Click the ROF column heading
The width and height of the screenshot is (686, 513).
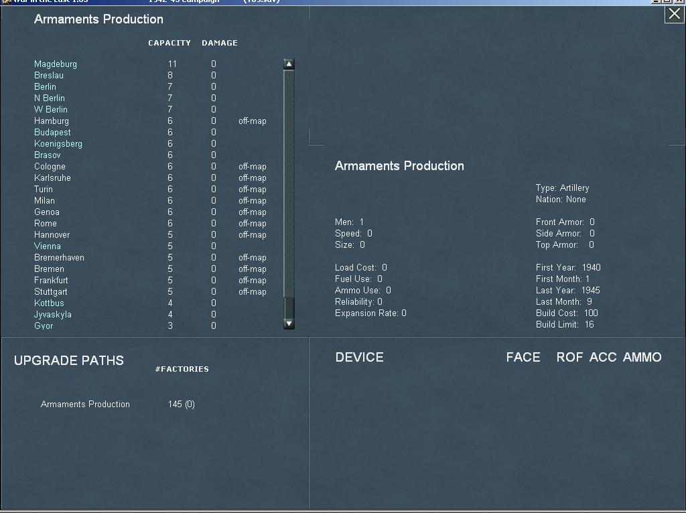coord(569,358)
